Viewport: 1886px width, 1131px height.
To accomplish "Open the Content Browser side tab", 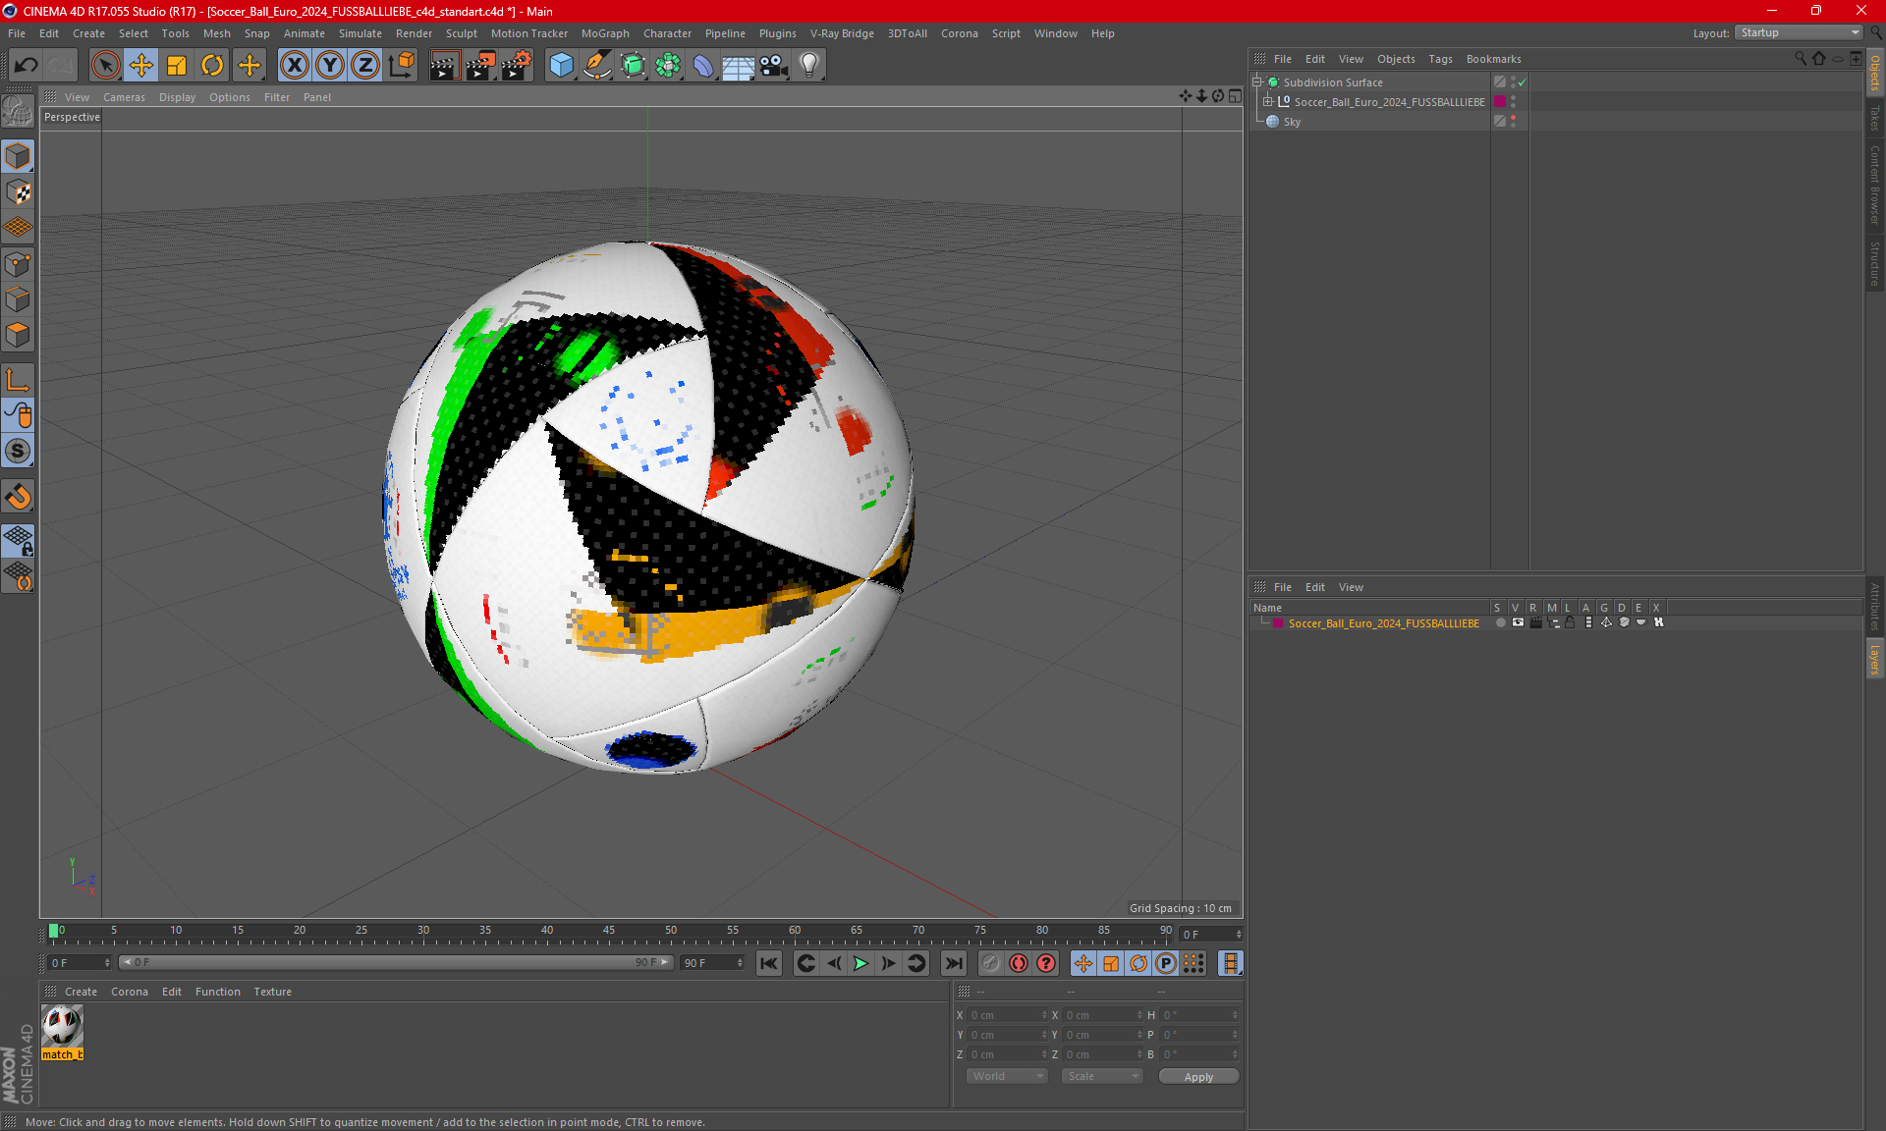I will 1875,185.
